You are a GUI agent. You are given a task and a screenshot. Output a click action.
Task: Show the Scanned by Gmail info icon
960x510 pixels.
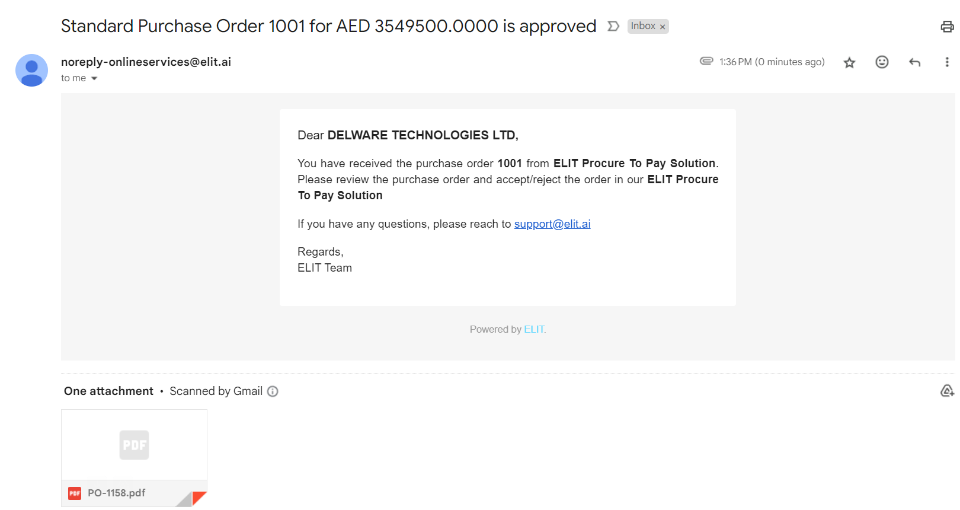pyautogui.click(x=273, y=391)
